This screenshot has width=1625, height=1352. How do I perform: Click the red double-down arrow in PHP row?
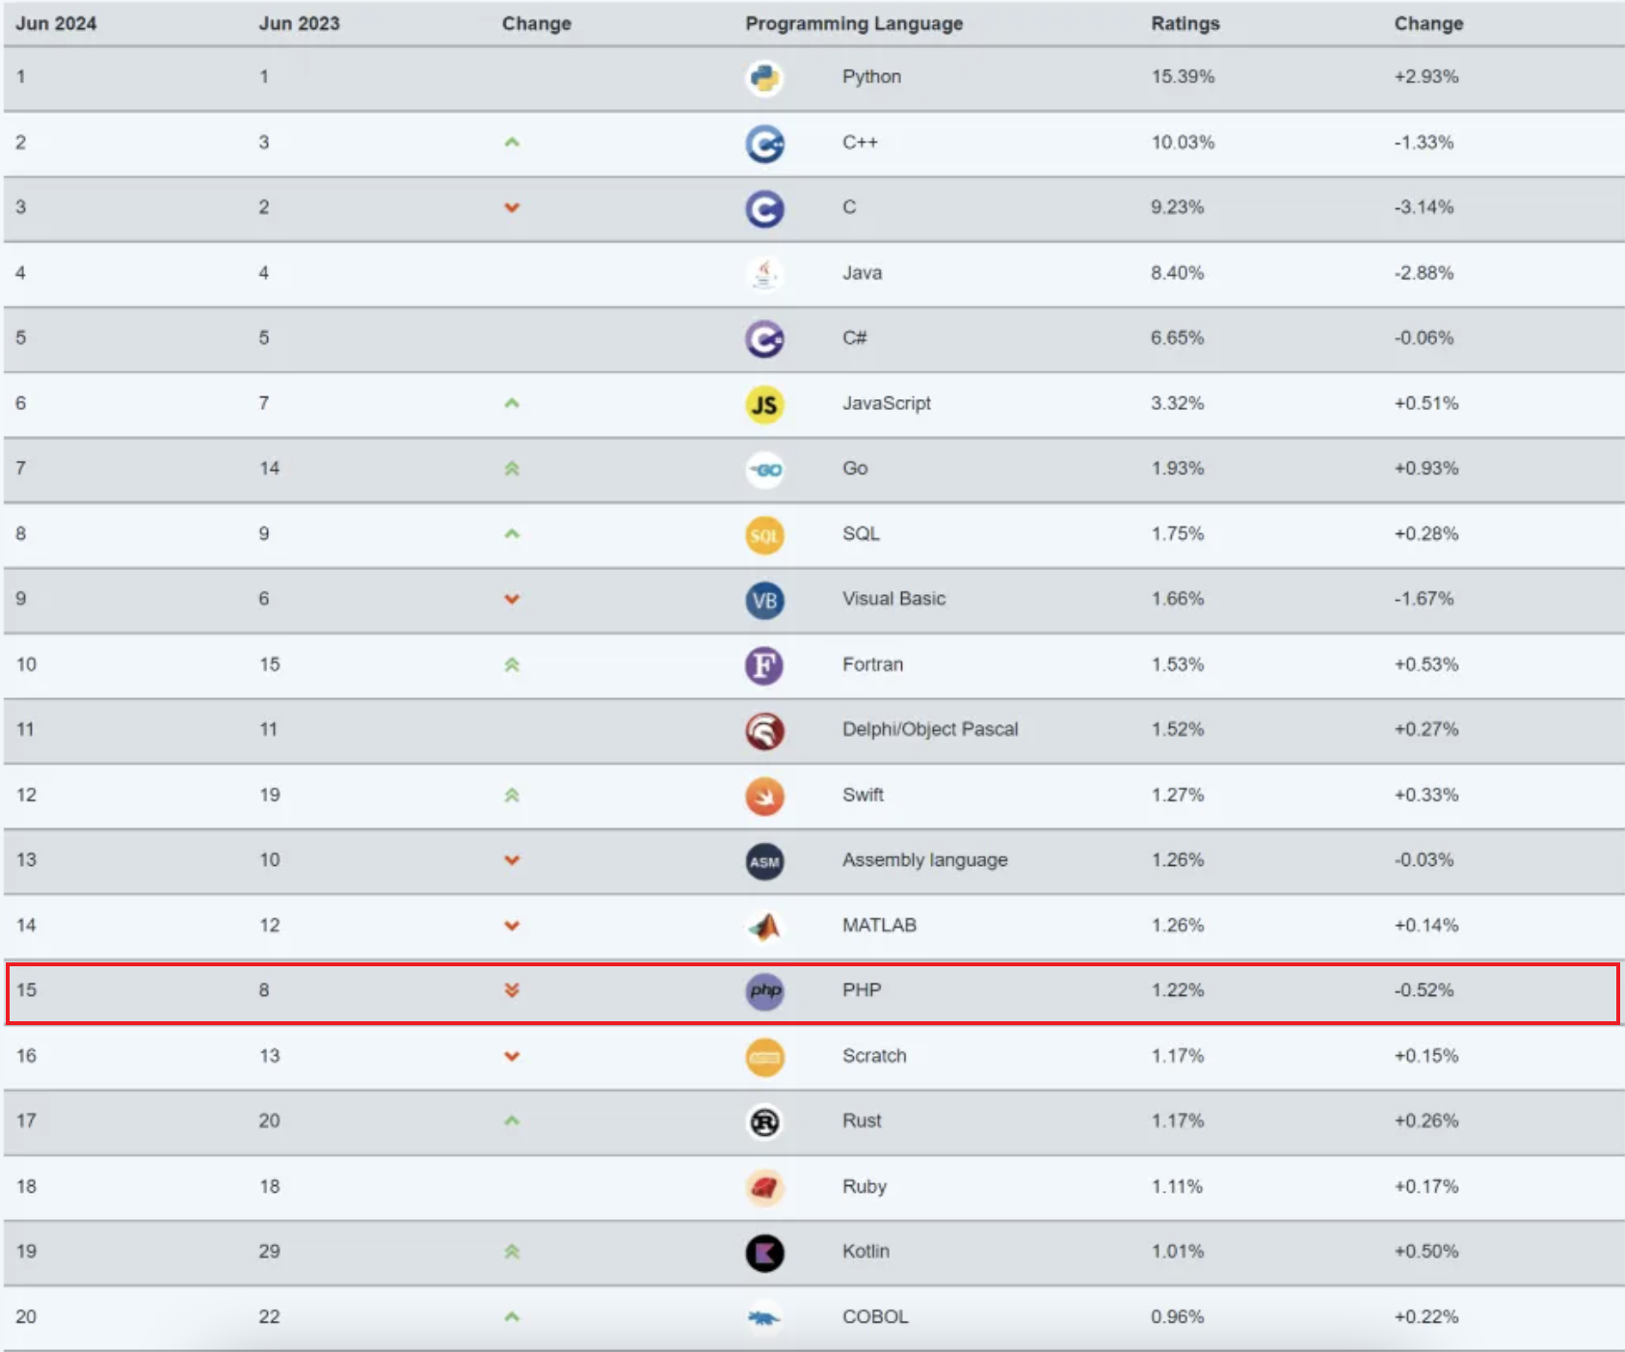pos(512,990)
